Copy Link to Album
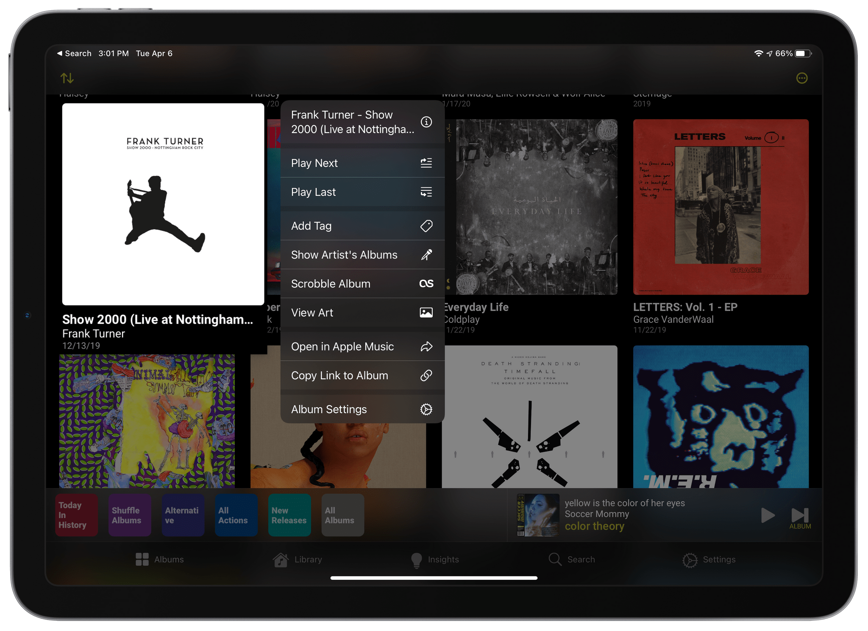 click(362, 375)
